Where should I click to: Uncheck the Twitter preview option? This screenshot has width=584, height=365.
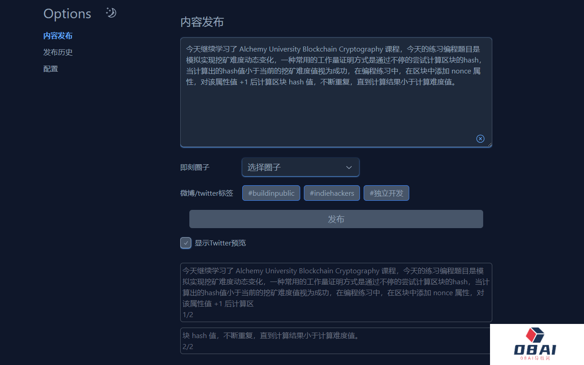tap(186, 243)
